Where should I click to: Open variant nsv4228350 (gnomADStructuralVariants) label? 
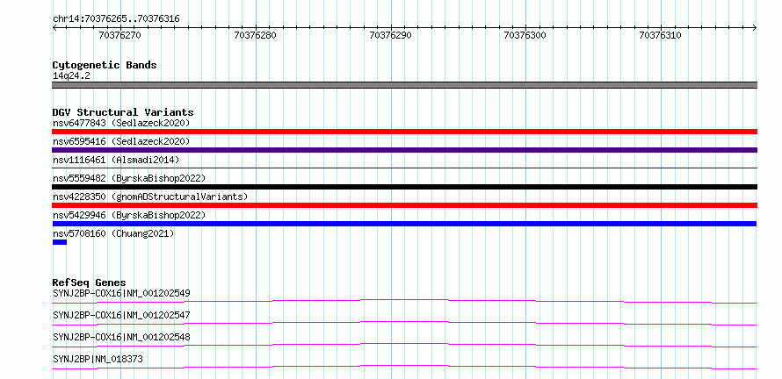coord(150,197)
